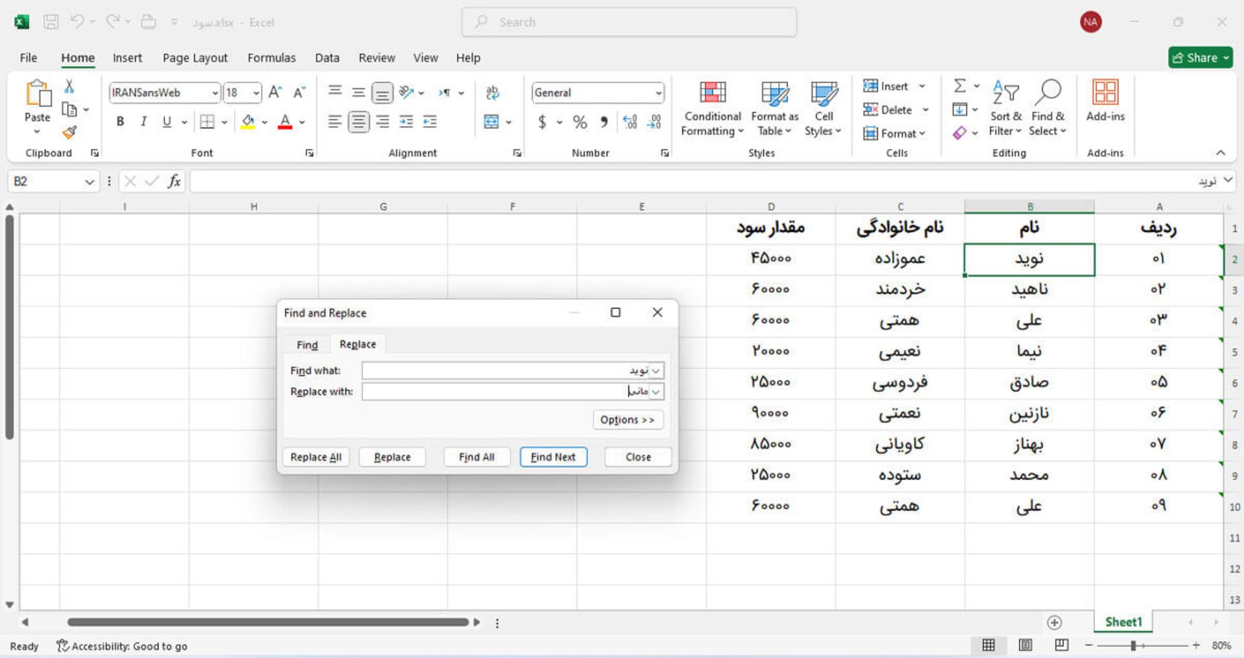Toggle Underline formatting
This screenshot has width=1244, height=658.
pyautogui.click(x=167, y=122)
